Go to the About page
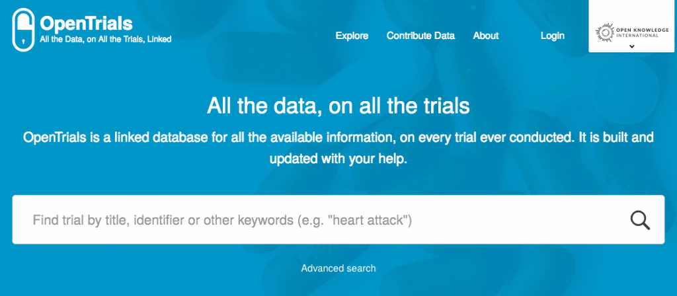 tap(486, 36)
